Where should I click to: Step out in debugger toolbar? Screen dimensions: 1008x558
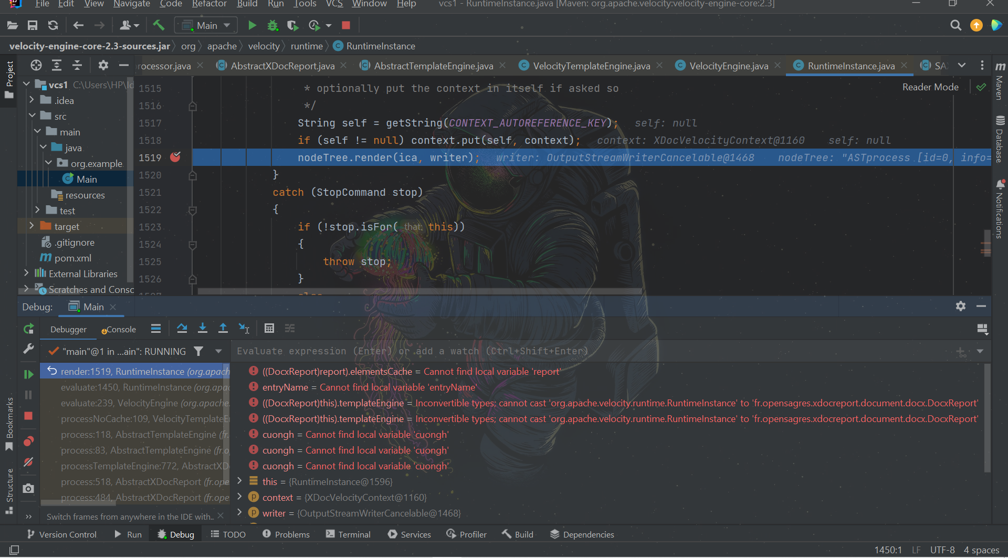point(223,329)
